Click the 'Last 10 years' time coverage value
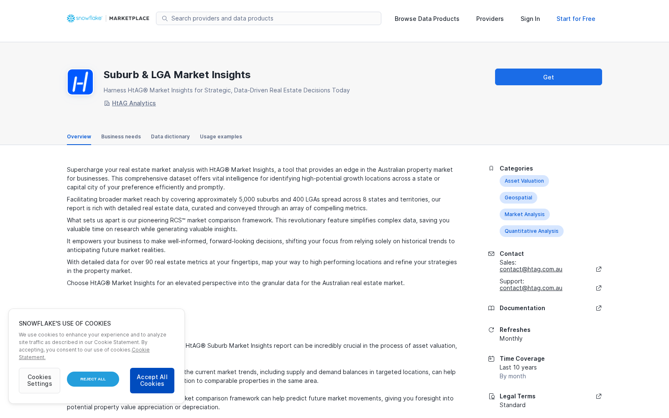The height and width of the screenshot is (418, 669). point(518,367)
